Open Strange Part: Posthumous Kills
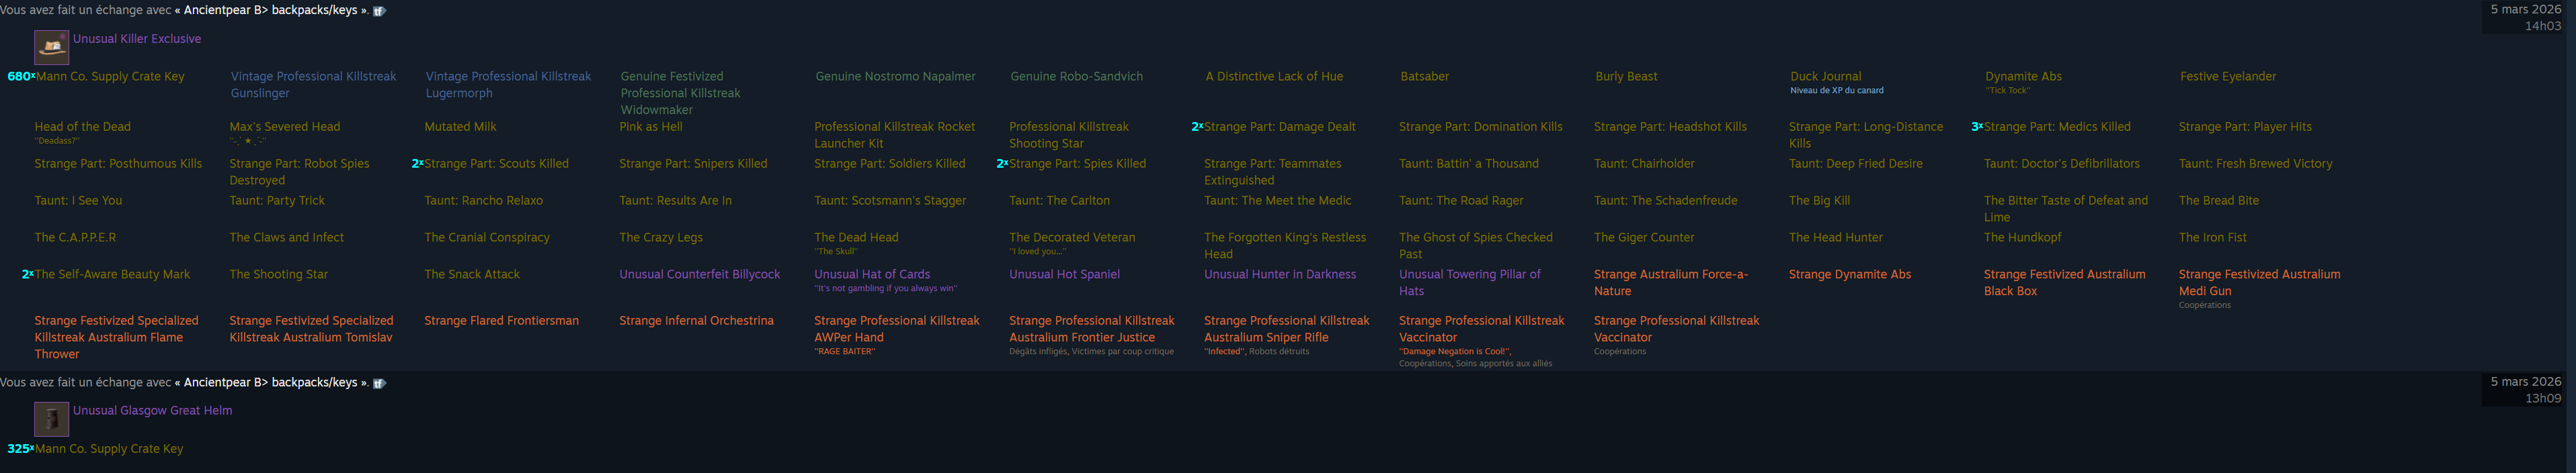 (x=118, y=164)
